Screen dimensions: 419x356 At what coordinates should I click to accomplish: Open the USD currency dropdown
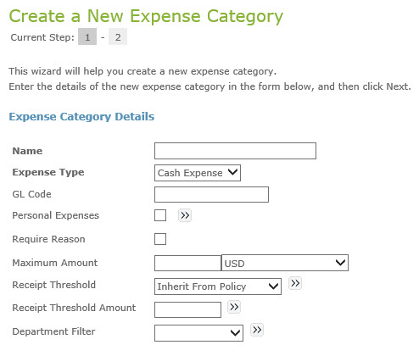tap(285, 263)
